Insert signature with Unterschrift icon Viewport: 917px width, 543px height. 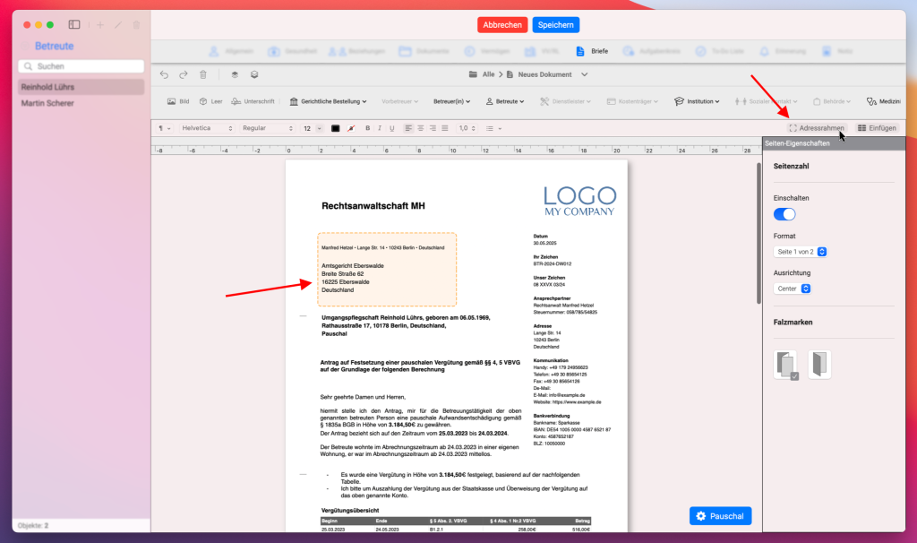(x=253, y=101)
